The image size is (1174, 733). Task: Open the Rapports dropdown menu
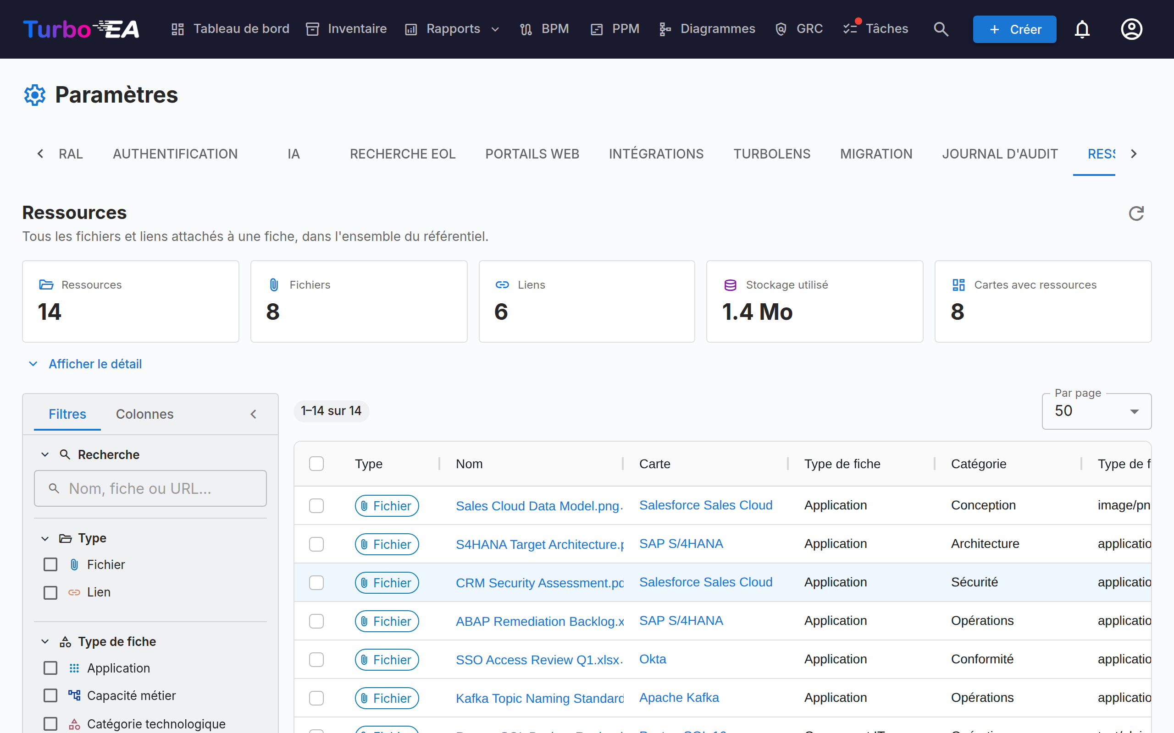click(452, 29)
